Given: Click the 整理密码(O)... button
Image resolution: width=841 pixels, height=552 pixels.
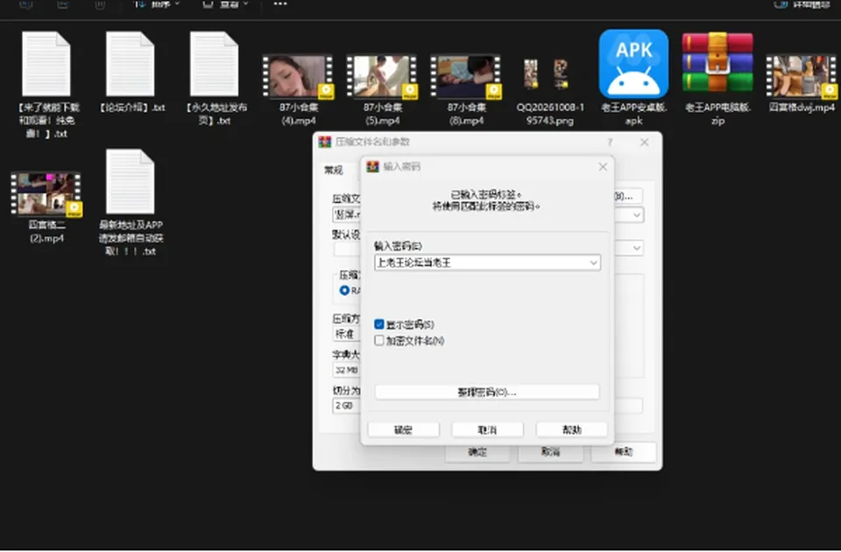Looking at the screenshot, I should tap(487, 393).
